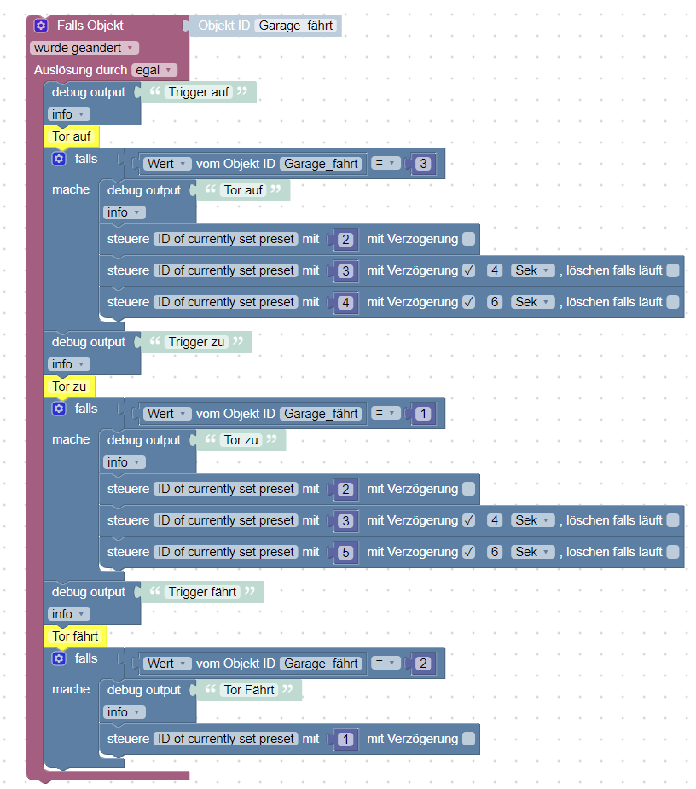
Task: Enable löschen falls läuft in Tor auf row with value 4
Action: [673, 303]
